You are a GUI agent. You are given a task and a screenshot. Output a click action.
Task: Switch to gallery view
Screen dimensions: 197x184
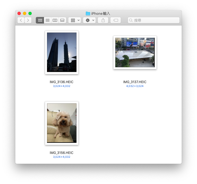pos(62,20)
